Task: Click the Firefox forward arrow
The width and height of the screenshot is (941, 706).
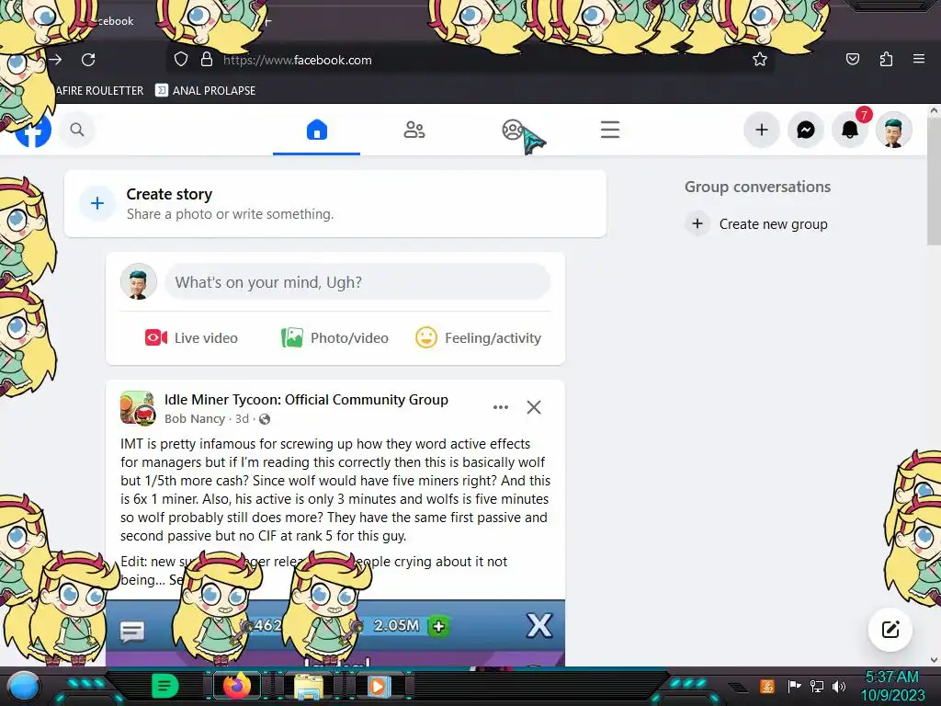Action: (55, 60)
